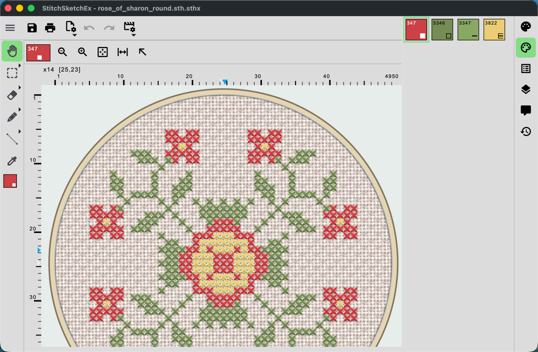Screen dimensions: 538x352
Task: Expand eraser tool options triangle
Action: tap(19, 87)
